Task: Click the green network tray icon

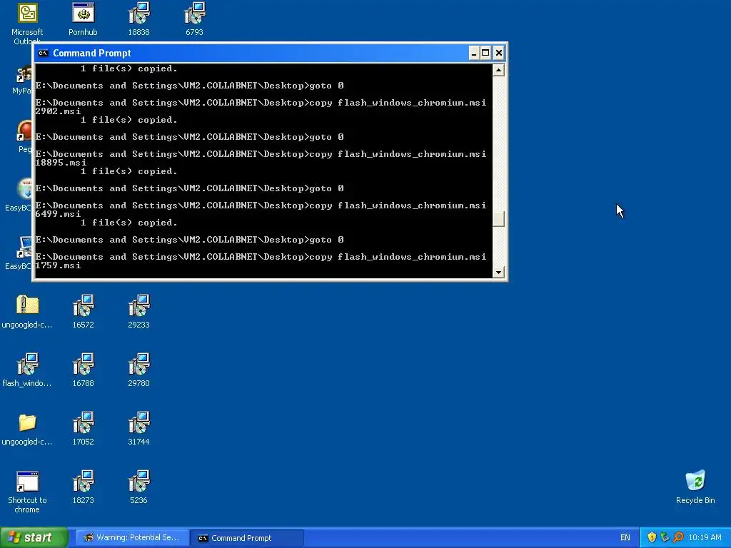Action: pyautogui.click(x=665, y=537)
